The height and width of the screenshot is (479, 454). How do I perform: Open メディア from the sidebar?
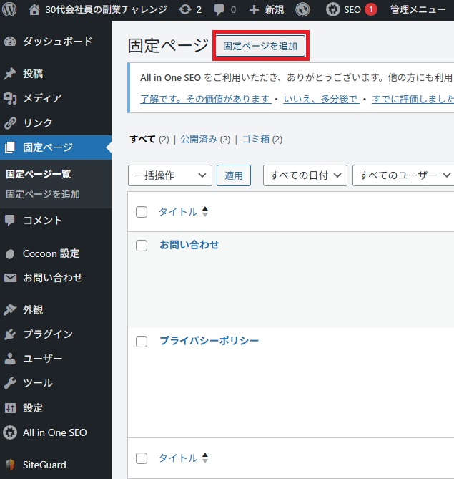click(42, 98)
